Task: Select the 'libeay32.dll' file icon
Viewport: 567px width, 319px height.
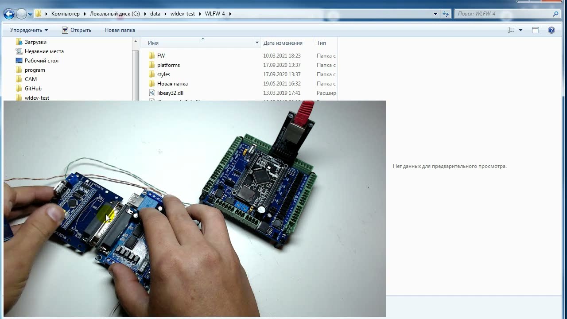Action: point(151,93)
